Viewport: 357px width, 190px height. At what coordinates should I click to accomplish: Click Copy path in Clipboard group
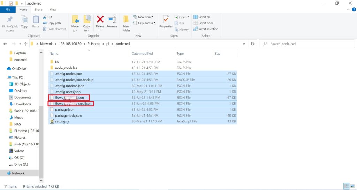52,23
